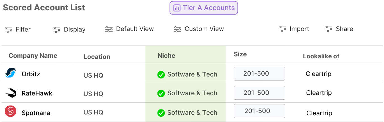Click the chart icon in Tier A Accounts
The image size is (384, 122).
177,8
